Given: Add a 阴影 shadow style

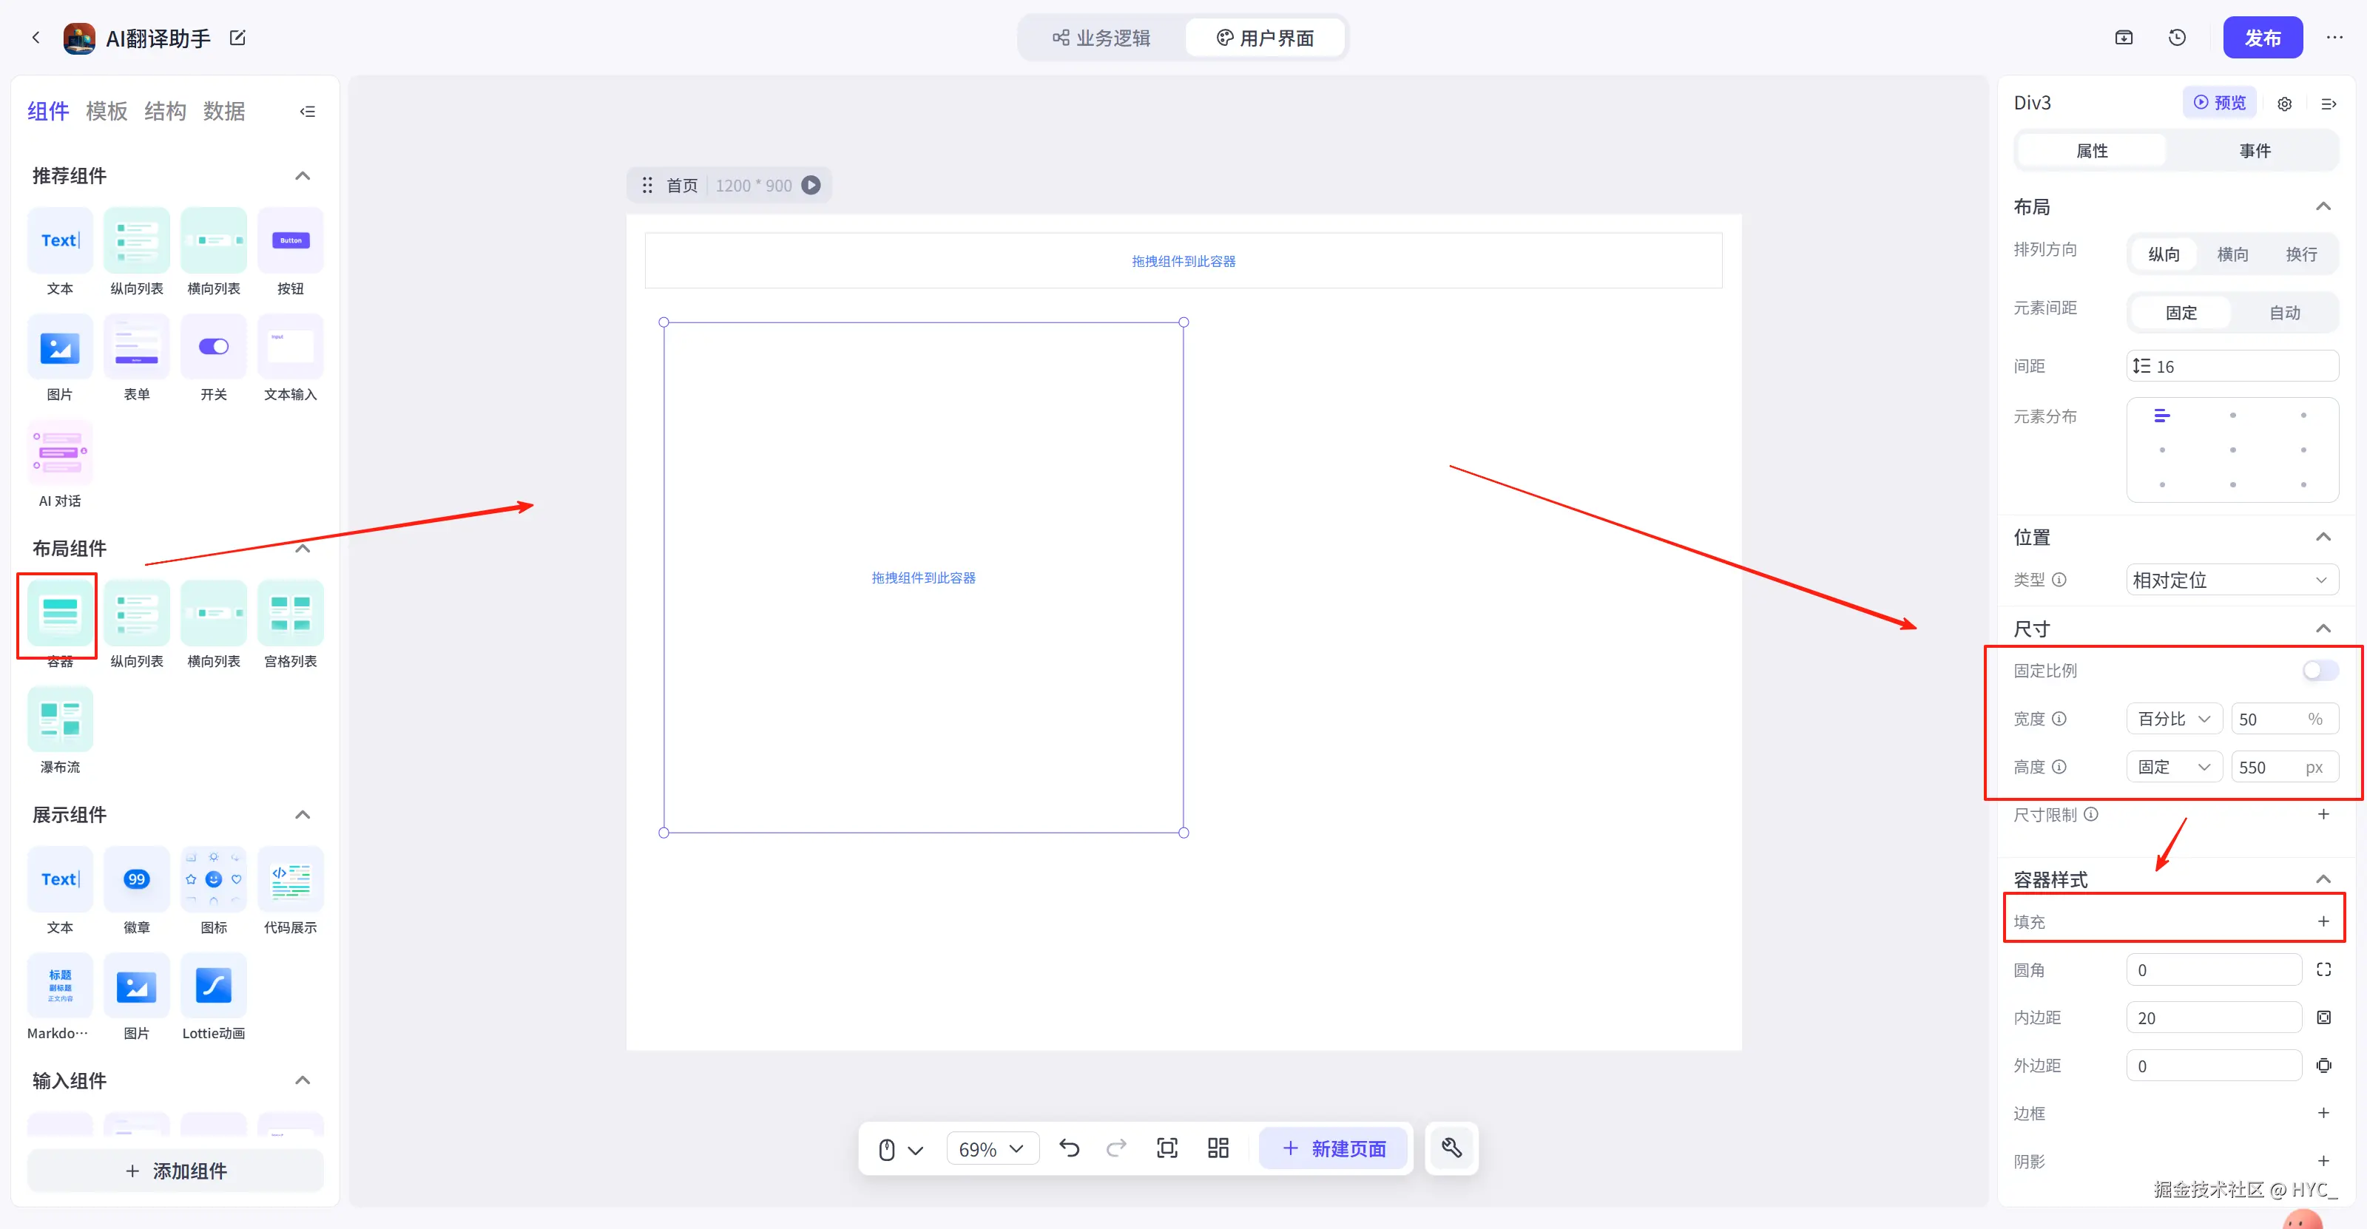Looking at the screenshot, I should point(2323,1161).
